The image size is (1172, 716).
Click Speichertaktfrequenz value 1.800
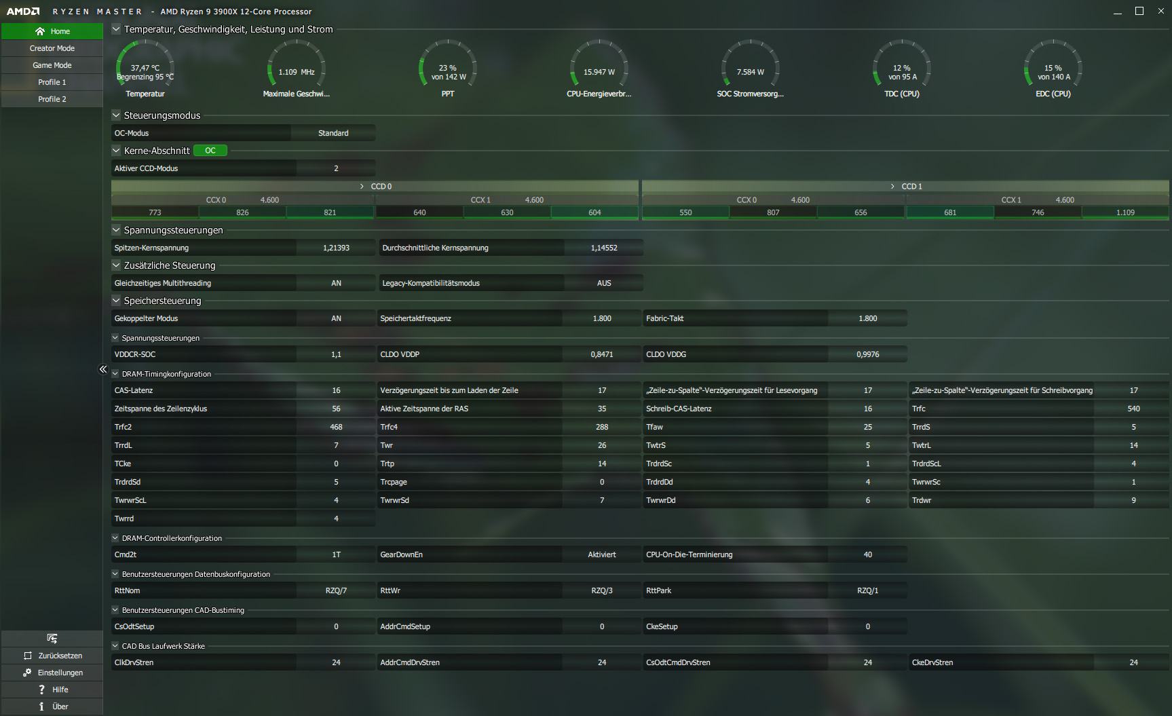[602, 318]
